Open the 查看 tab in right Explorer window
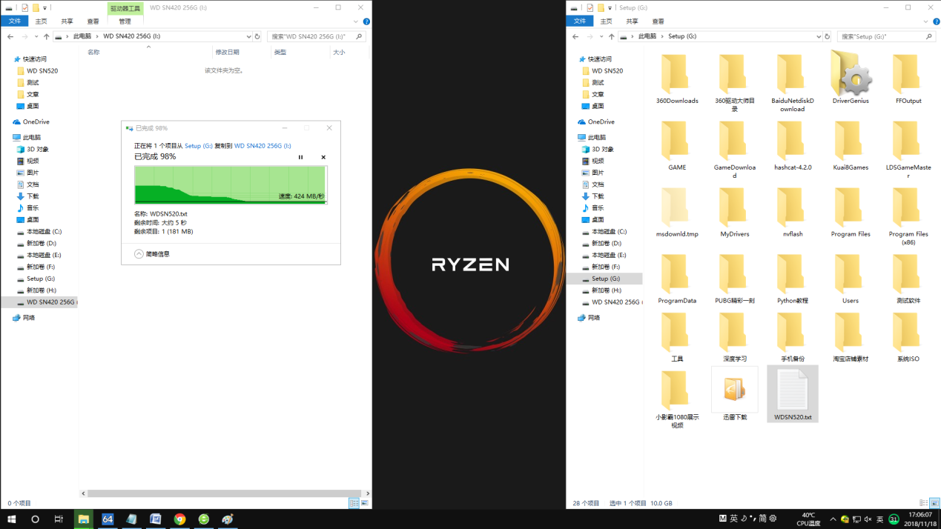Viewport: 941px width, 529px height. (x=658, y=21)
